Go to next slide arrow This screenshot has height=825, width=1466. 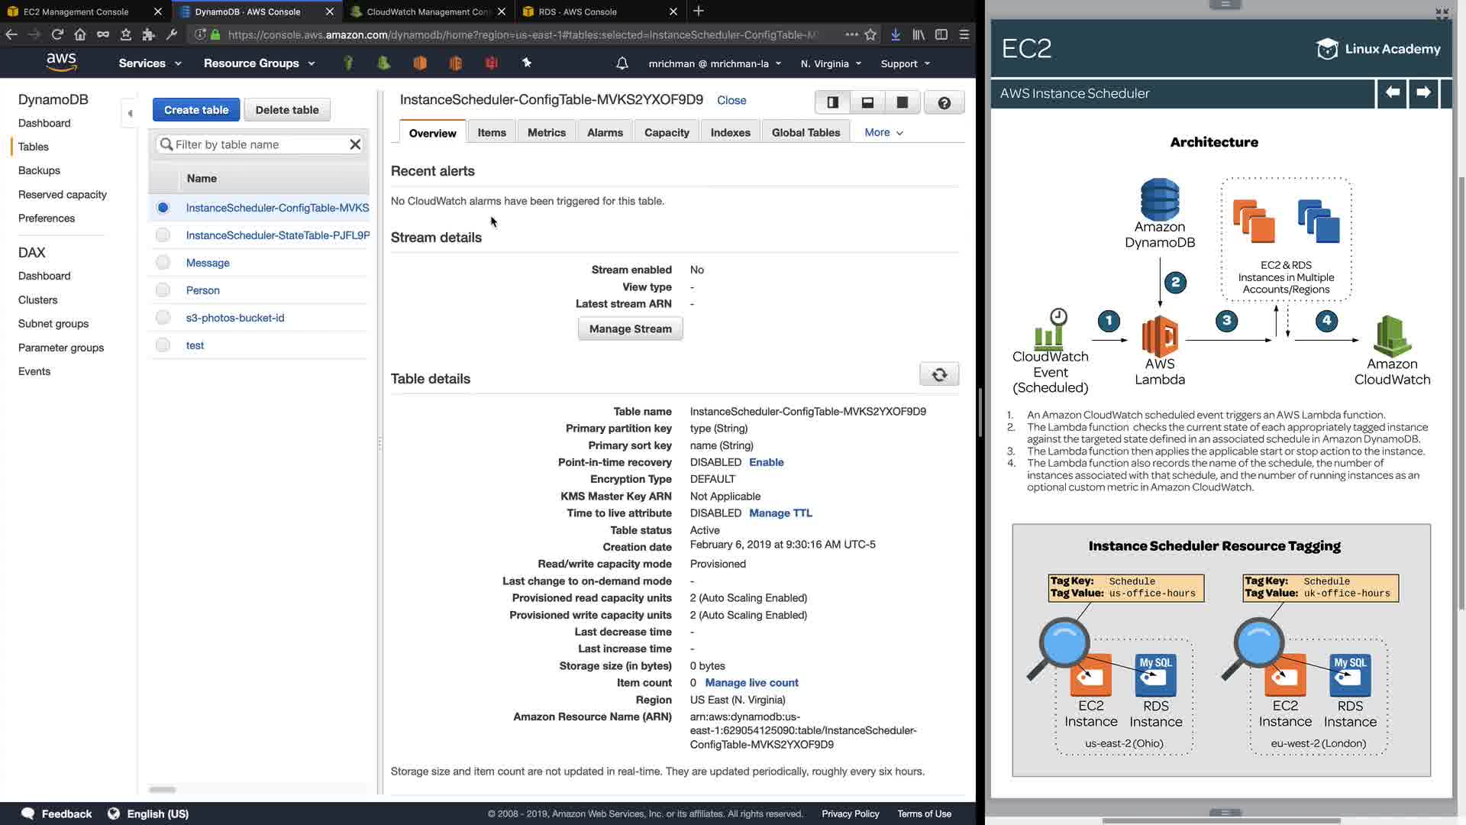point(1423,93)
